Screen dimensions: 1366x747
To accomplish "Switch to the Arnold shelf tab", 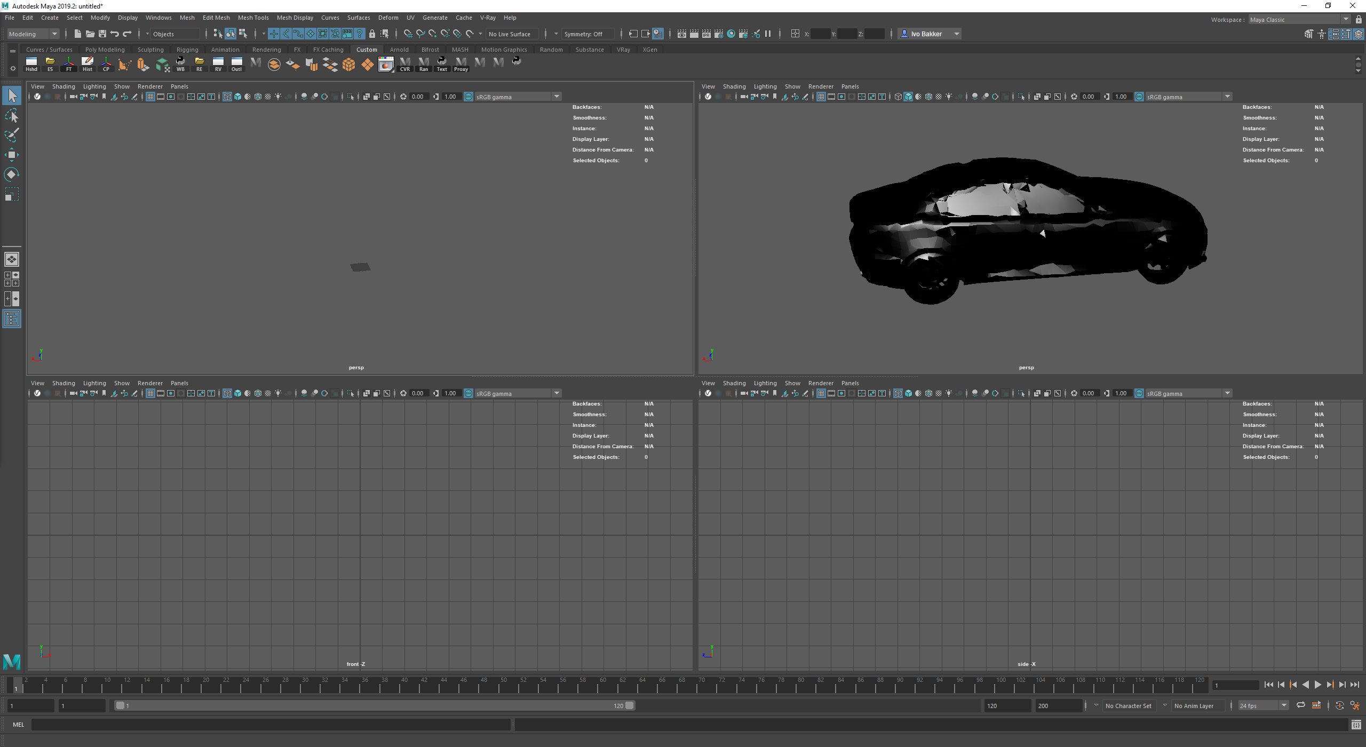I will 399,50.
